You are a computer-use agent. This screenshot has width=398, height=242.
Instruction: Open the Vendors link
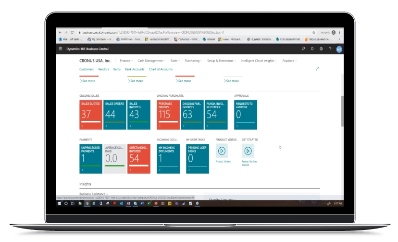tap(103, 69)
